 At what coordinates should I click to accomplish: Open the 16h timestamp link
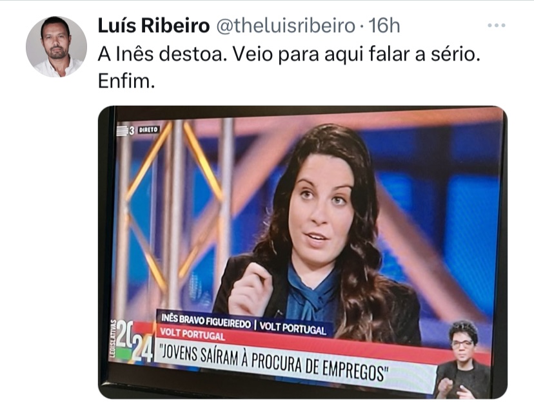click(x=384, y=26)
